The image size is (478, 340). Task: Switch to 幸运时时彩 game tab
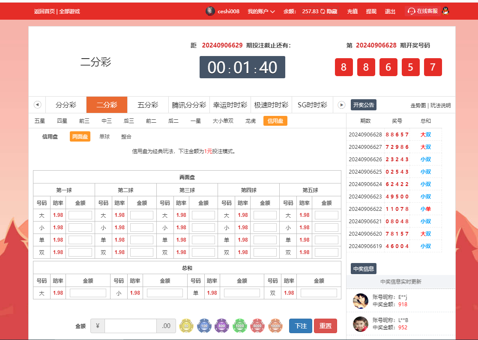[x=230, y=105]
